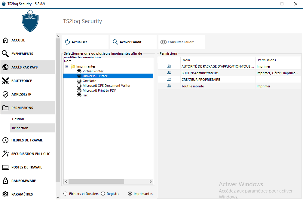Viewport: 303px width, 200px height.
Task: Open the SÉCURISATION EN 1 CLIC label
Action: (31, 154)
